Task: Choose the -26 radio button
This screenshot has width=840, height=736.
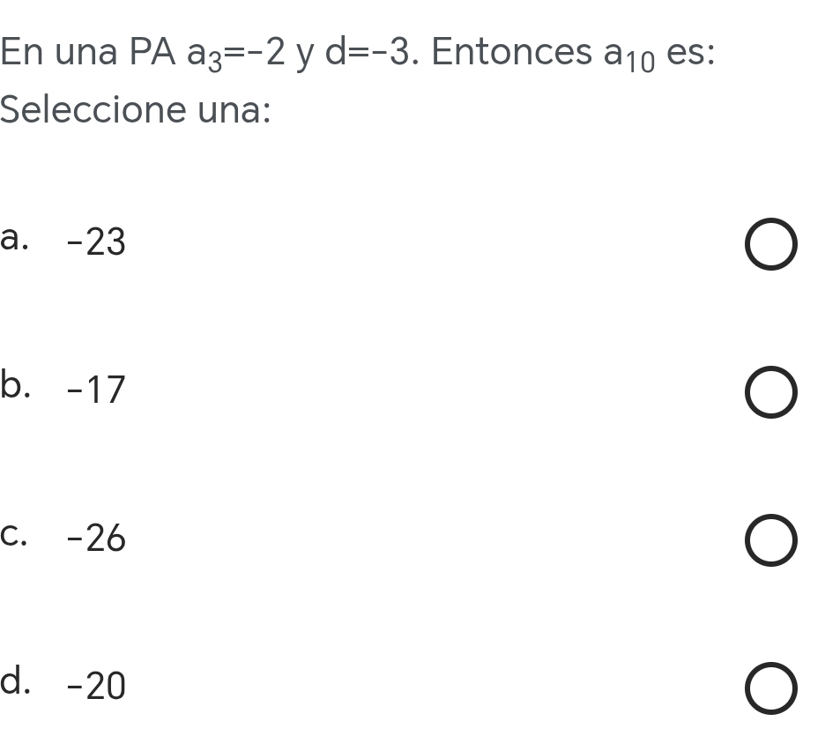Action: (x=770, y=541)
